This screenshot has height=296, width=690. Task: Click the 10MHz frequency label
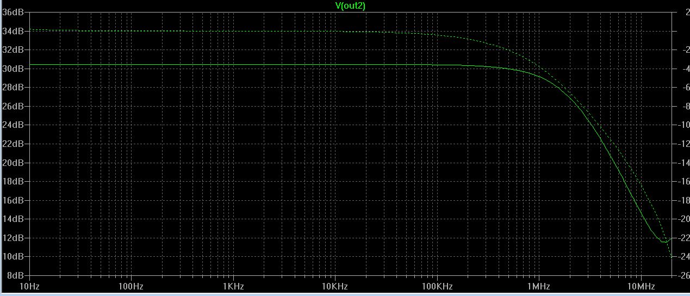pyautogui.click(x=641, y=286)
